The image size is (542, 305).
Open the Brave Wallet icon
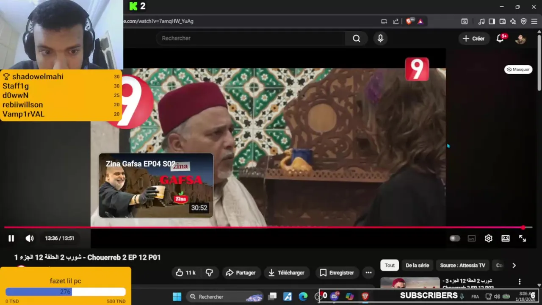(x=503, y=21)
